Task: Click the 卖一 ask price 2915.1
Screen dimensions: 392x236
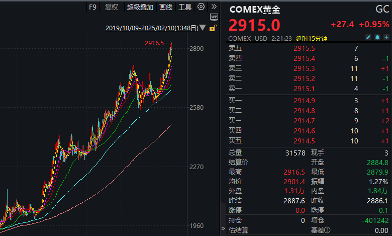Action: pos(304,89)
